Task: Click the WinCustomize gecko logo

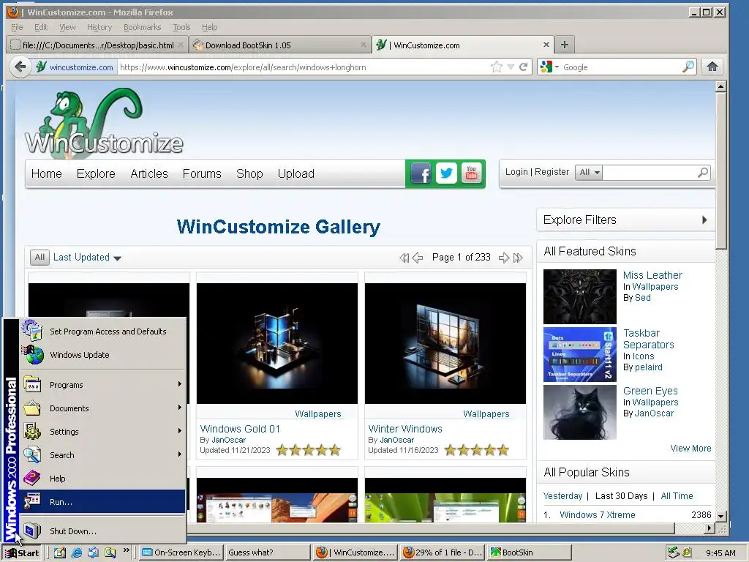Action: [104, 122]
